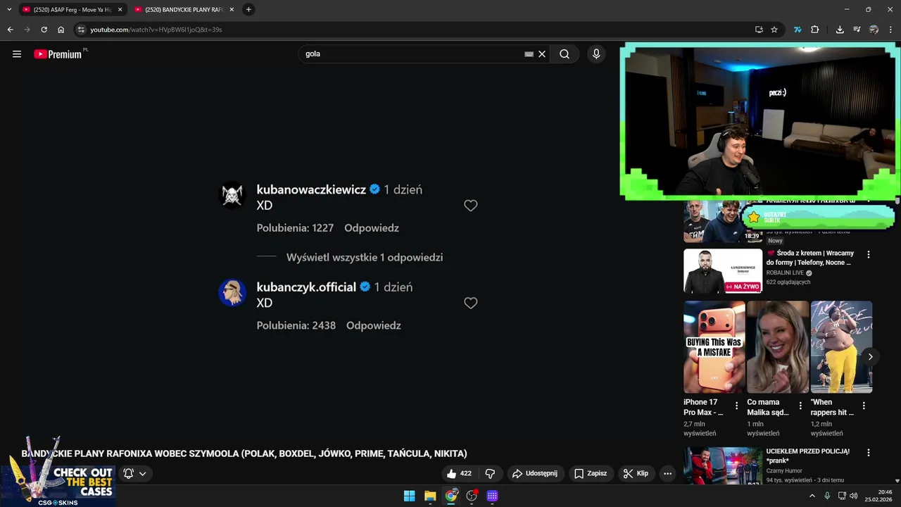The width and height of the screenshot is (901, 507).
Task: Open File Explorer from taskbar
Action: (x=430, y=496)
